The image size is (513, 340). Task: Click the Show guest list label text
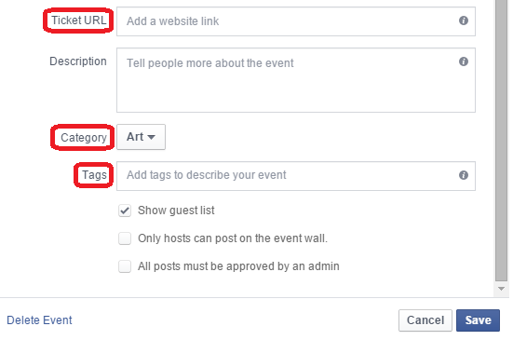tap(176, 211)
